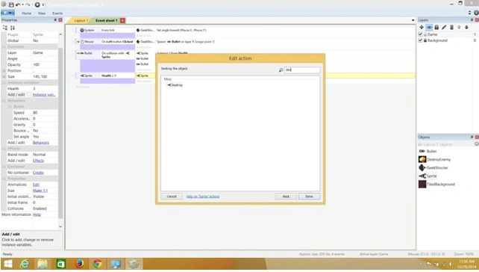Collapse Bullet behavior subsection
Screen dimensions: 479x272
click(x=10, y=106)
